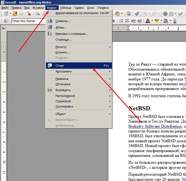Open the Вставка menu
The width and height of the screenshot is (186, 181).
tap(38, 8)
